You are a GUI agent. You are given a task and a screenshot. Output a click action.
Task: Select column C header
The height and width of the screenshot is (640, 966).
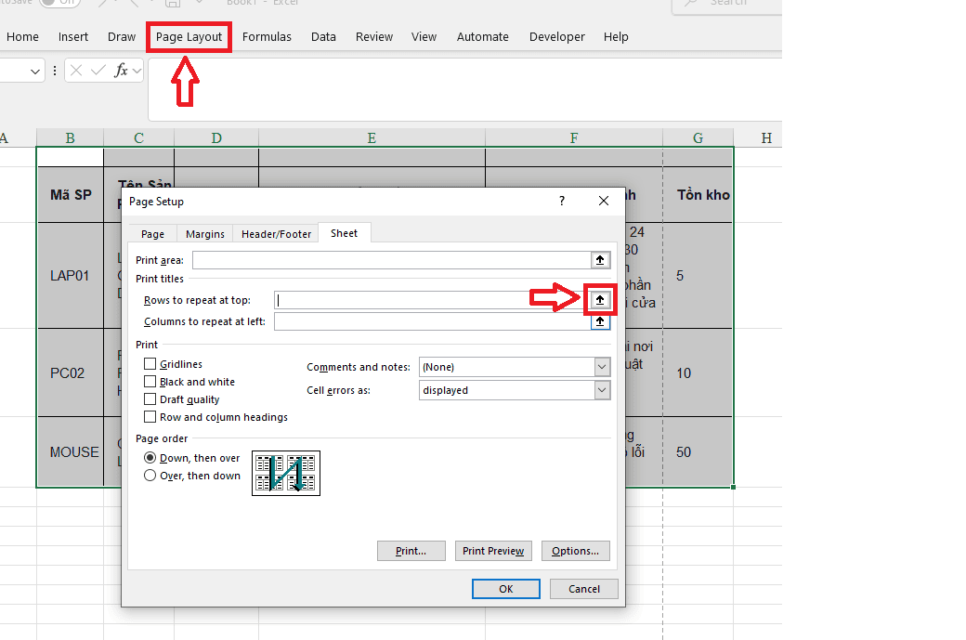coord(139,138)
